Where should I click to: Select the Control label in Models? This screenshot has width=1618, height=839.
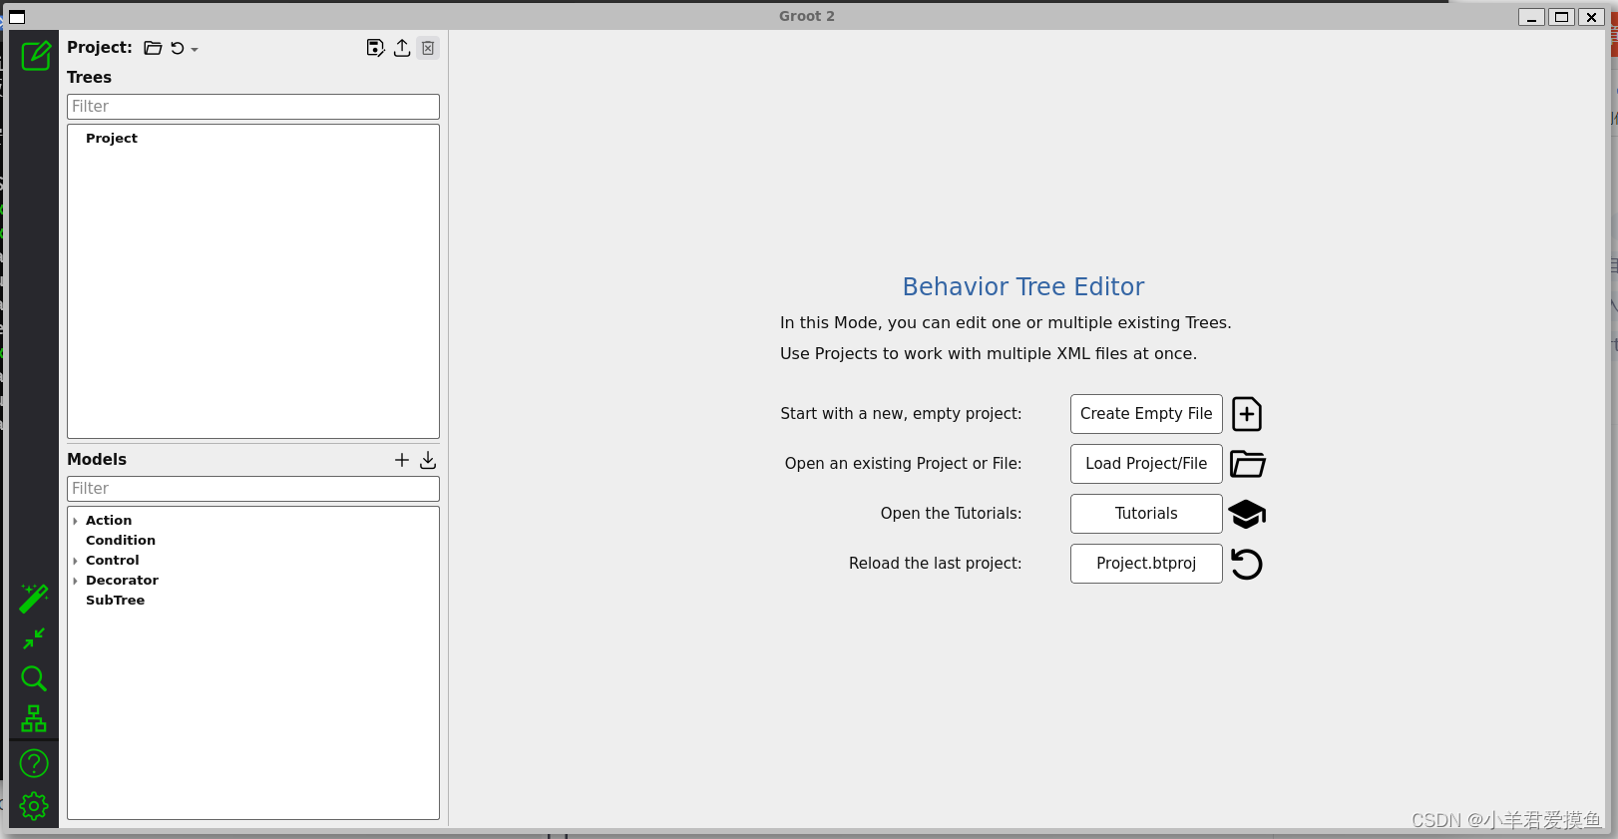tap(113, 561)
